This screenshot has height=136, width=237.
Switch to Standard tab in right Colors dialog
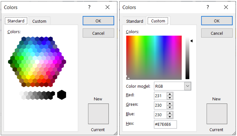pyautogui.click(x=135, y=21)
